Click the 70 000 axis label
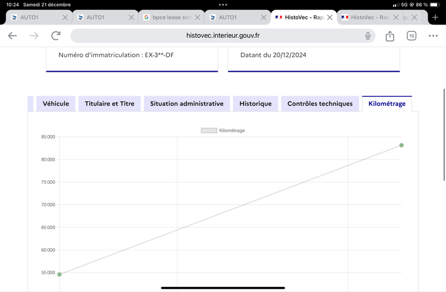The width and height of the screenshot is (446, 292). (48, 205)
